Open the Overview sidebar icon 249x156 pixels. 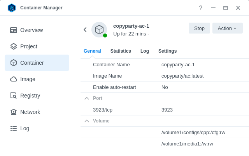[14, 30]
